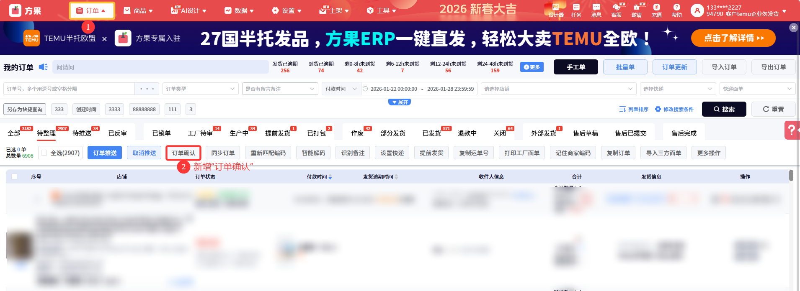Open the 上架 top menu
Image resolution: width=800 pixels, height=291 pixels.
point(334,10)
